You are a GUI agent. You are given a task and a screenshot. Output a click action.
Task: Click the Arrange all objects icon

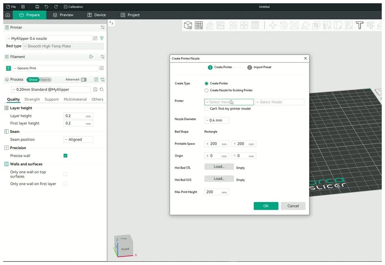click(220, 25)
